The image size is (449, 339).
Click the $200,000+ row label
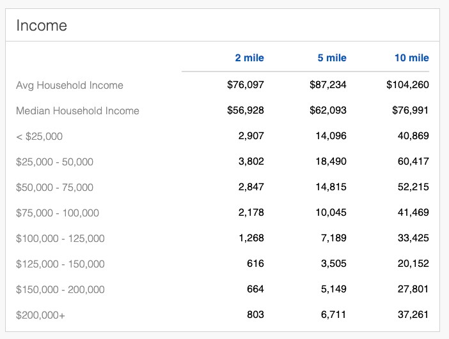(x=40, y=315)
